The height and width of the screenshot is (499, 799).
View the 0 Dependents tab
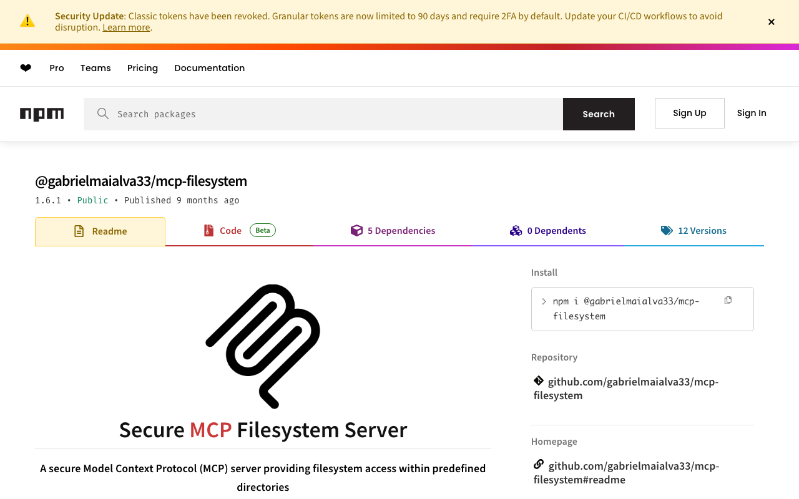(x=548, y=231)
